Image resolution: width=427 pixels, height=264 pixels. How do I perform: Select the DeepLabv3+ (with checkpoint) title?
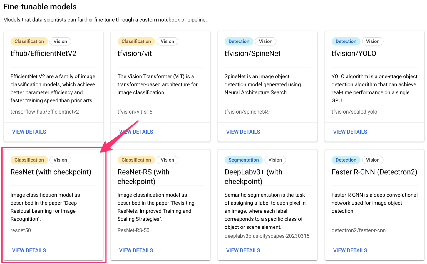point(253,177)
